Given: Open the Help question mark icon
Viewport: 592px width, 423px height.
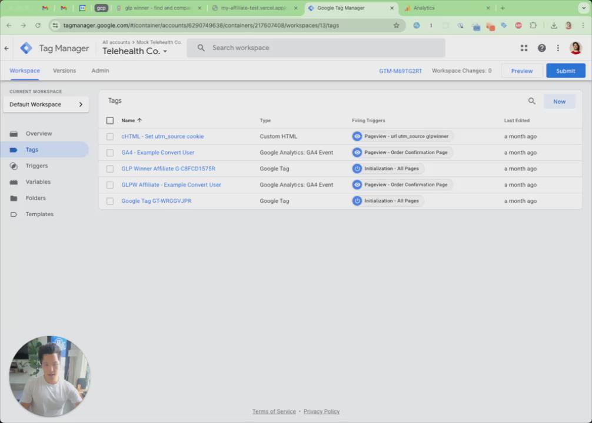Looking at the screenshot, I should (541, 48).
